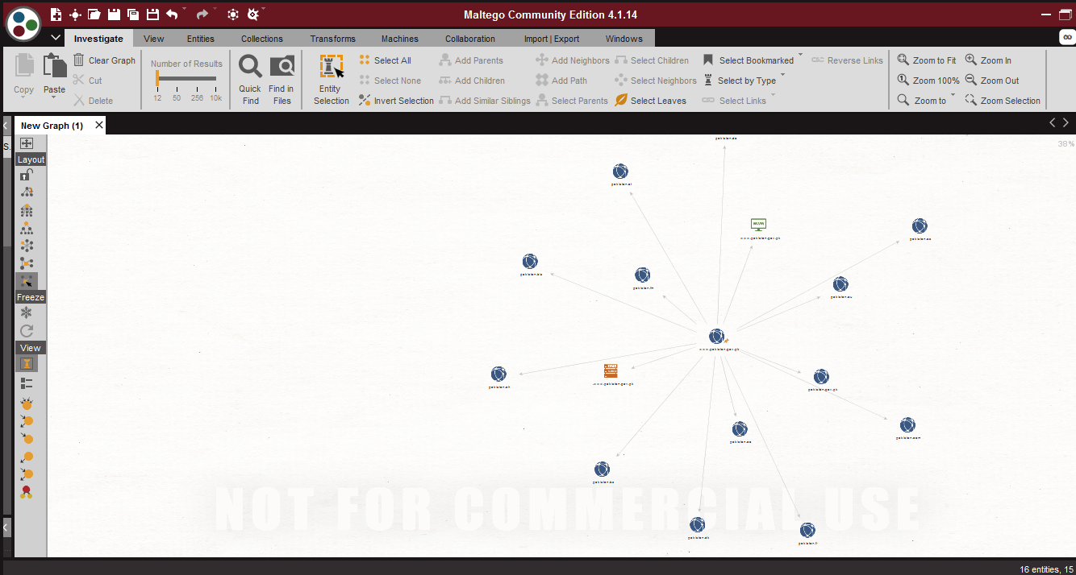Toggle the infinity icon below the window controls
Screen dimensions: 1076x575
click(x=1067, y=37)
